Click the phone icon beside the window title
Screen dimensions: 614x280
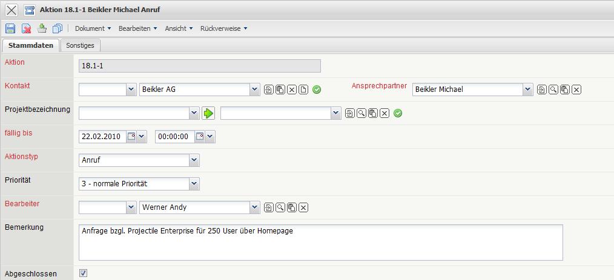(30, 10)
